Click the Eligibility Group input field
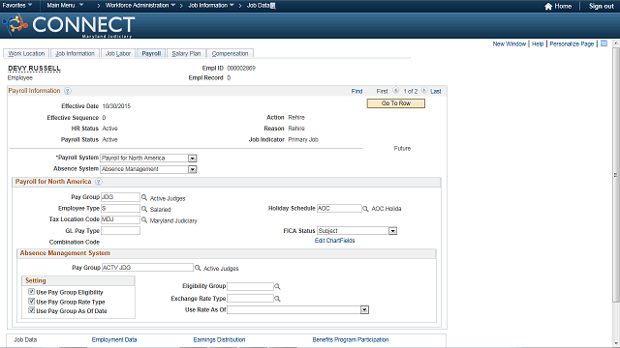This screenshot has height=348, width=620. (250, 286)
